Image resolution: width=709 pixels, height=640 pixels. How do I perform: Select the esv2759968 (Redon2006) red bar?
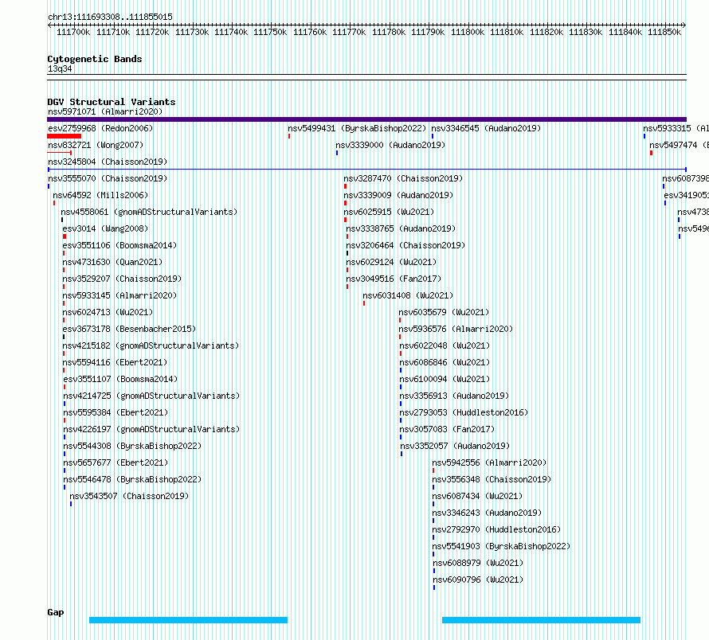65,136
